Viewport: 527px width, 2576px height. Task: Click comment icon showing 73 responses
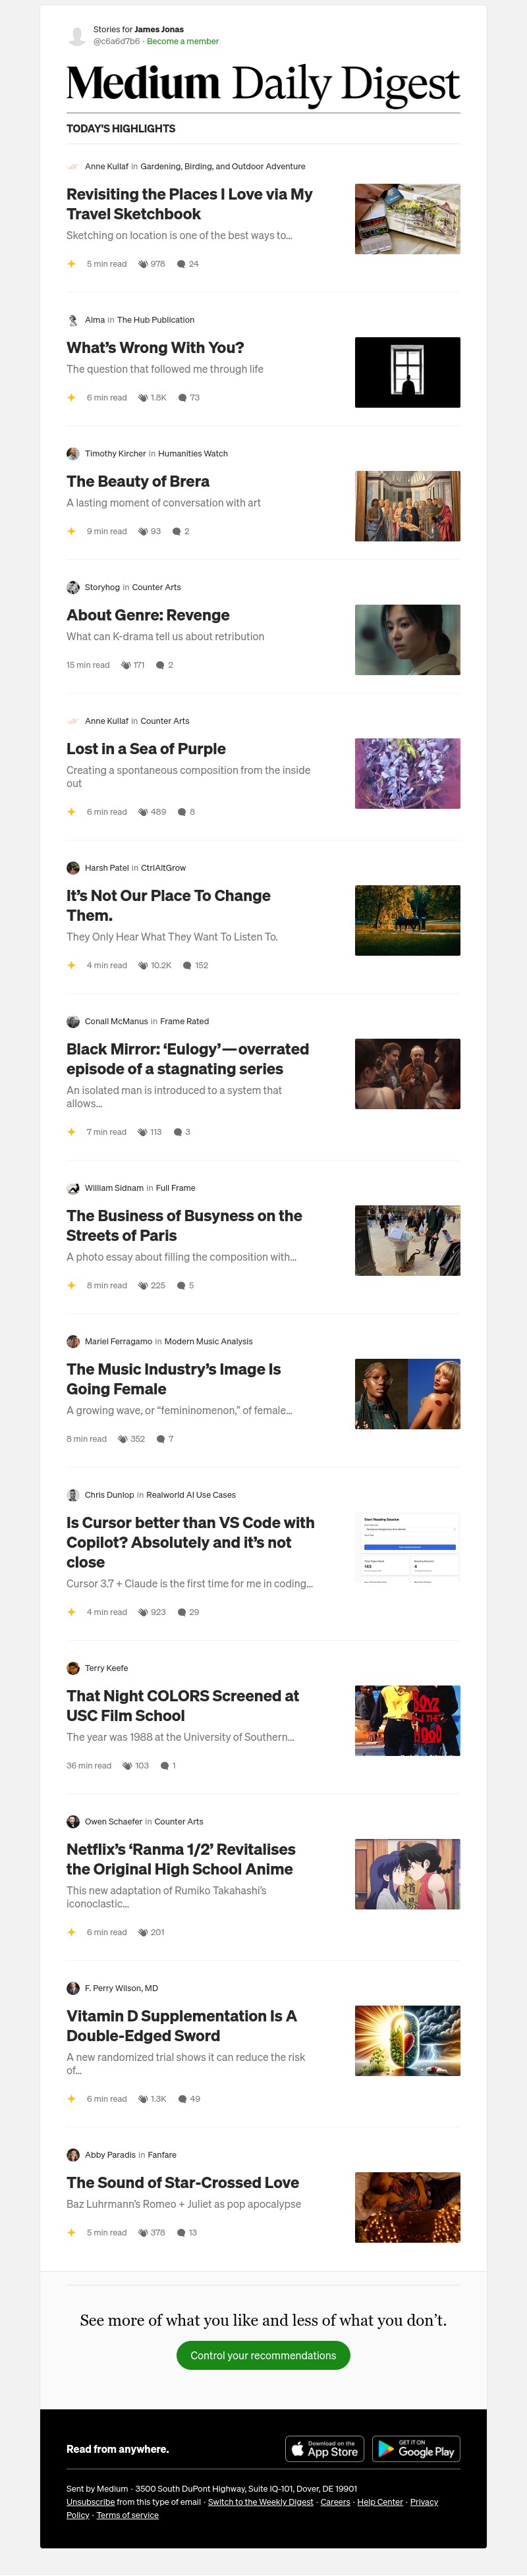[x=182, y=398]
